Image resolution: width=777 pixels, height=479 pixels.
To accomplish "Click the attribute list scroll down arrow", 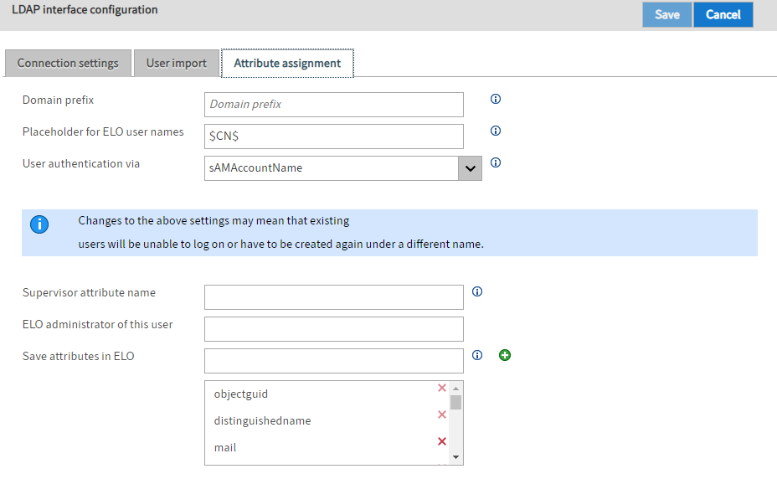I will [x=455, y=457].
